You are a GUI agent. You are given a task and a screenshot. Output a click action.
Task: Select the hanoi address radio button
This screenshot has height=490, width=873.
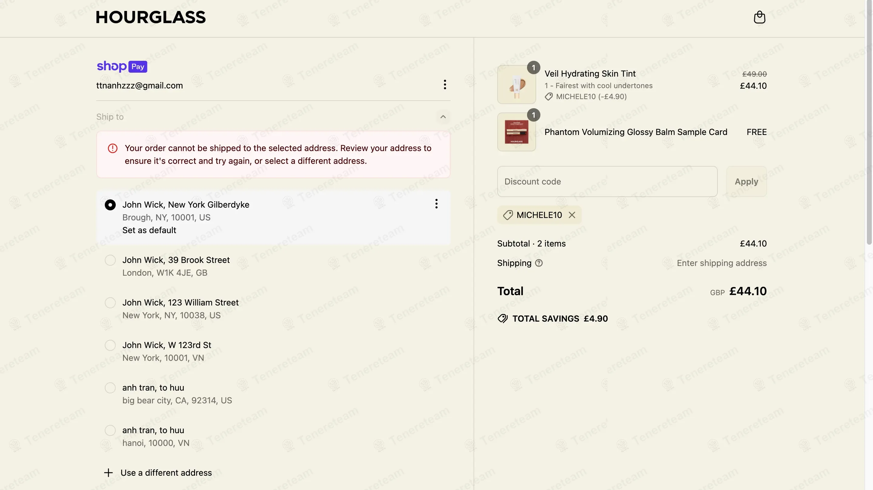click(x=110, y=430)
